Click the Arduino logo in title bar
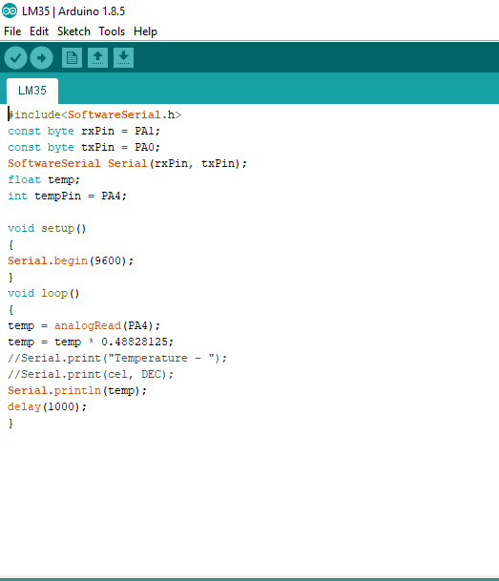The width and height of the screenshot is (499, 581). [10, 10]
